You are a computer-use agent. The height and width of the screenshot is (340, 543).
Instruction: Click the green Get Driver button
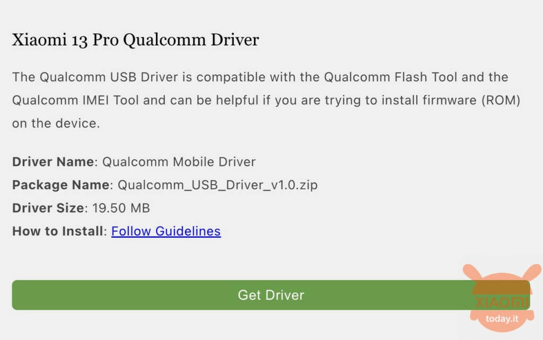pyautogui.click(x=271, y=295)
